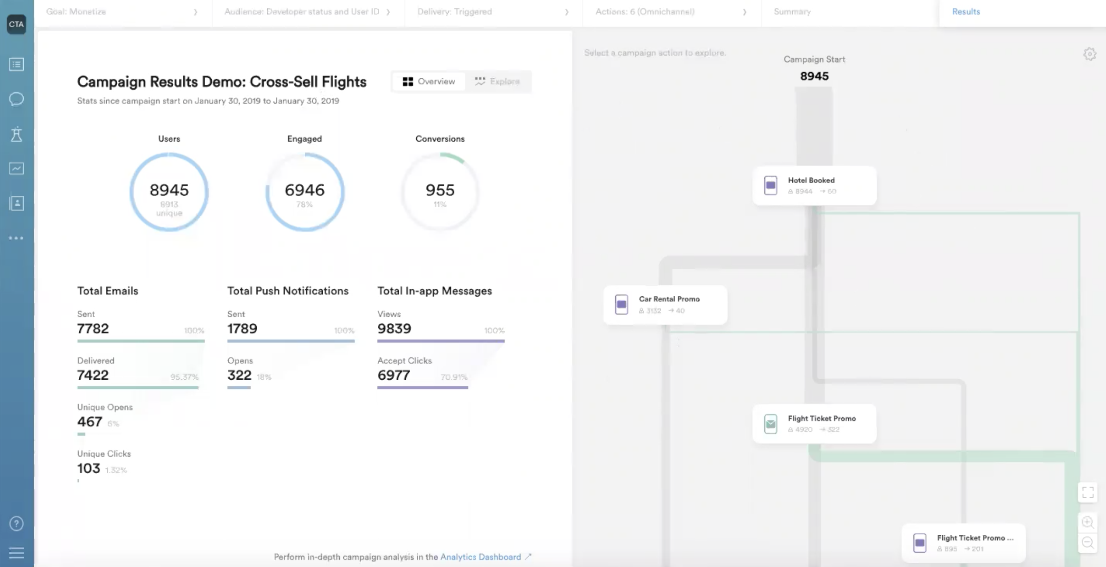The height and width of the screenshot is (567, 1106).
Task: Click the Flight Ticket Promo email icon
Action: pos(770,424)
